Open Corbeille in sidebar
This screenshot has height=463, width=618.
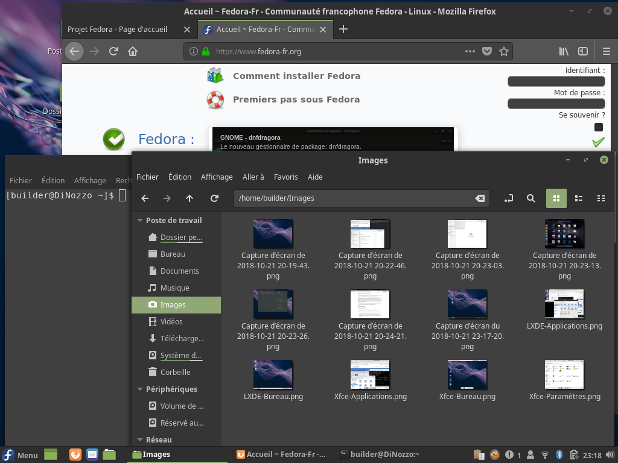click(176, 373)
